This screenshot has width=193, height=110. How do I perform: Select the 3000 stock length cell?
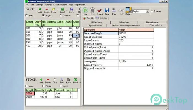[x=30, y=94]
